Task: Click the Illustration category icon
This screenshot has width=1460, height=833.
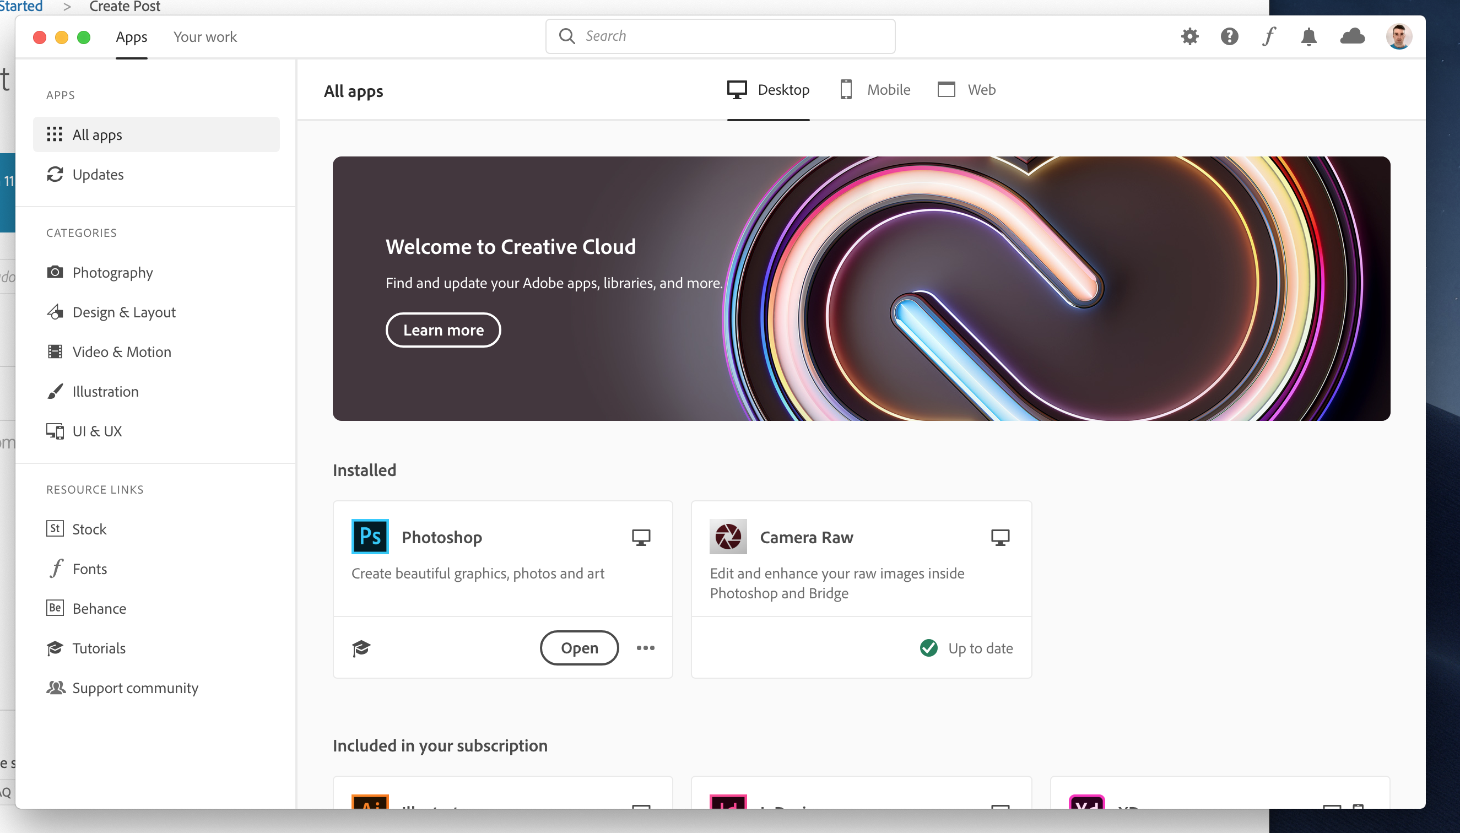Action: click(x=53, y=391)
